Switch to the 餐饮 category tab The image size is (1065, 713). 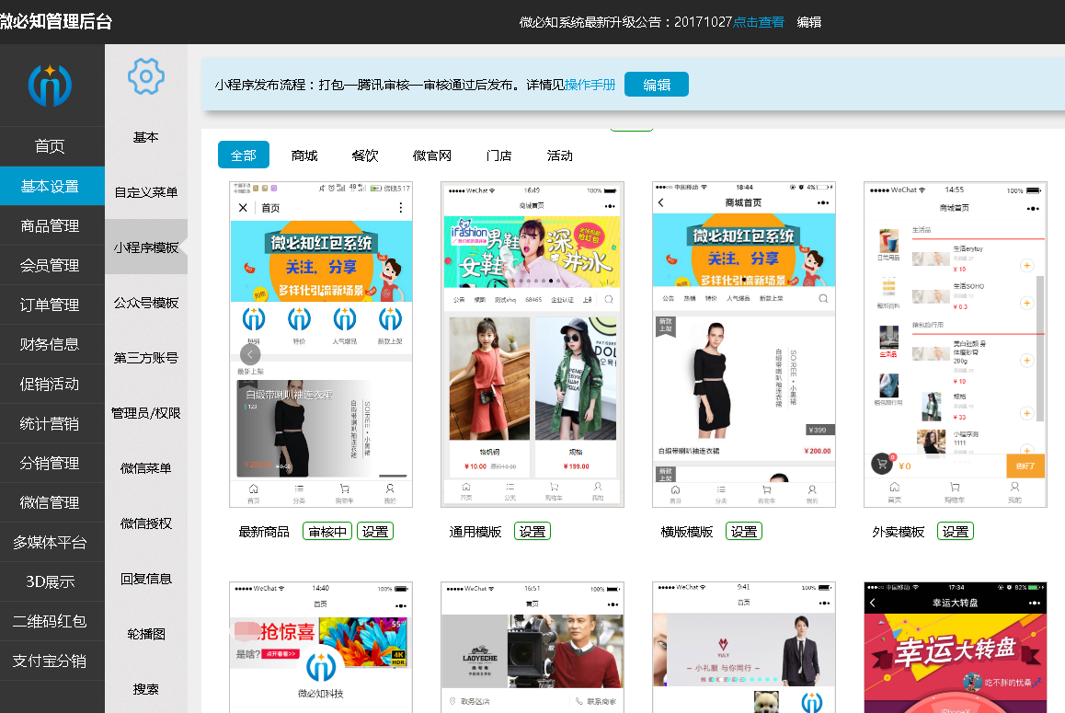click(365, 155)
